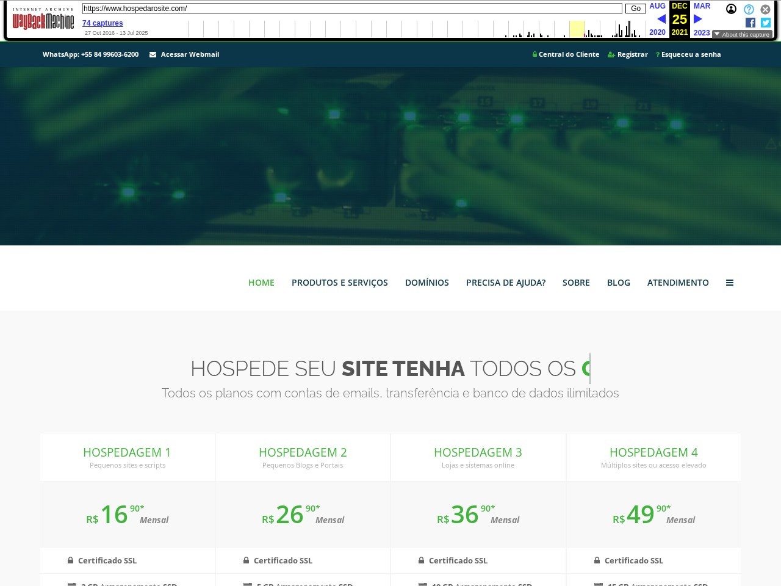This screenshot has width=781, height=586.
Task: Share capture on Twitter icon
Action: pos(766,23)
